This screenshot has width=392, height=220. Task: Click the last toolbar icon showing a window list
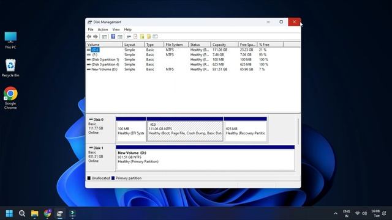tap(155, 37)
